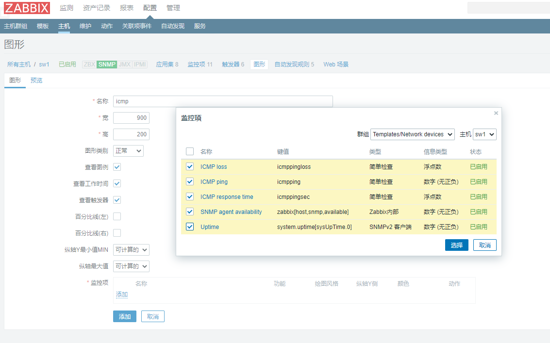The height and width of the screenshot is (343, 550).
Task: Enable the 百分比线(右) checkbox
Action: tap(117, 233)
